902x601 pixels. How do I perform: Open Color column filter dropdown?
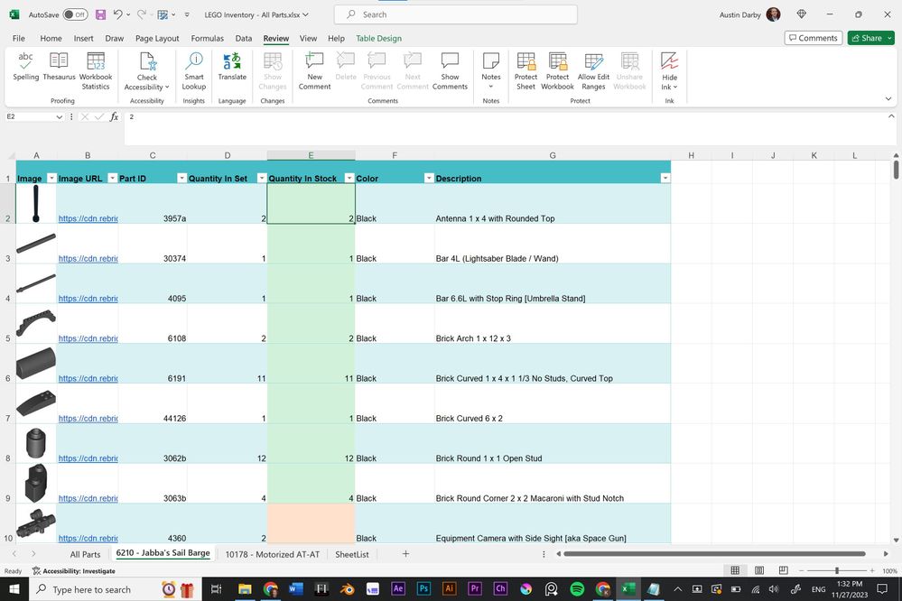pos(429,179)
